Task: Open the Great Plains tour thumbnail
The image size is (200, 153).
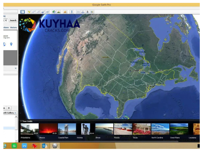Action: 179,129
